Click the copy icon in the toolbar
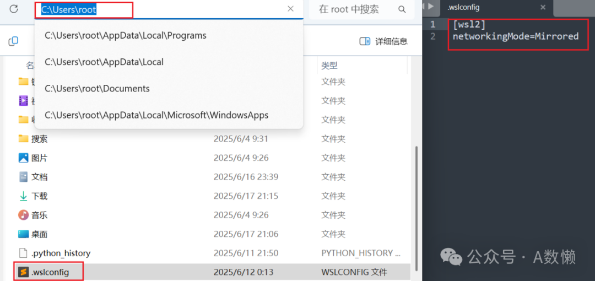Screen dimensions: 595x281 13,41
